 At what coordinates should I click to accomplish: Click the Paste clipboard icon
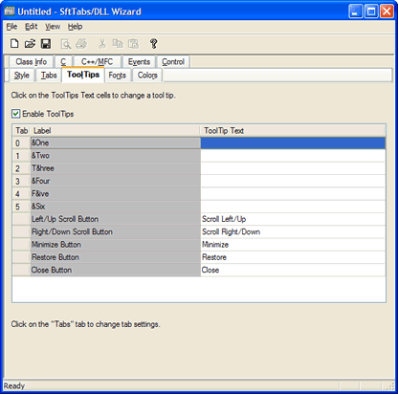point(133,44)
